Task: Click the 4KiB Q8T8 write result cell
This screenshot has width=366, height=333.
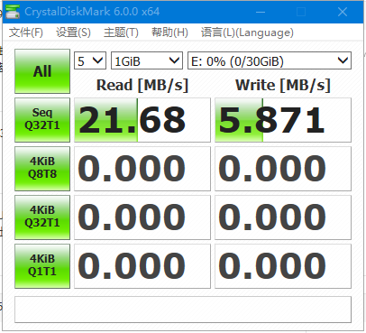Action: [x=283, y=169]
